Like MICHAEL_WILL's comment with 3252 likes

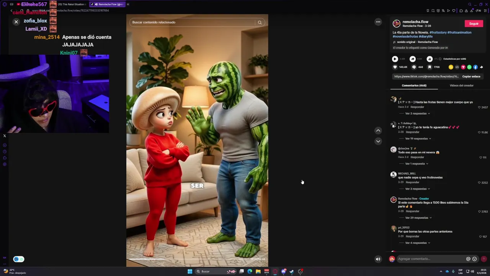click(479, 182)
